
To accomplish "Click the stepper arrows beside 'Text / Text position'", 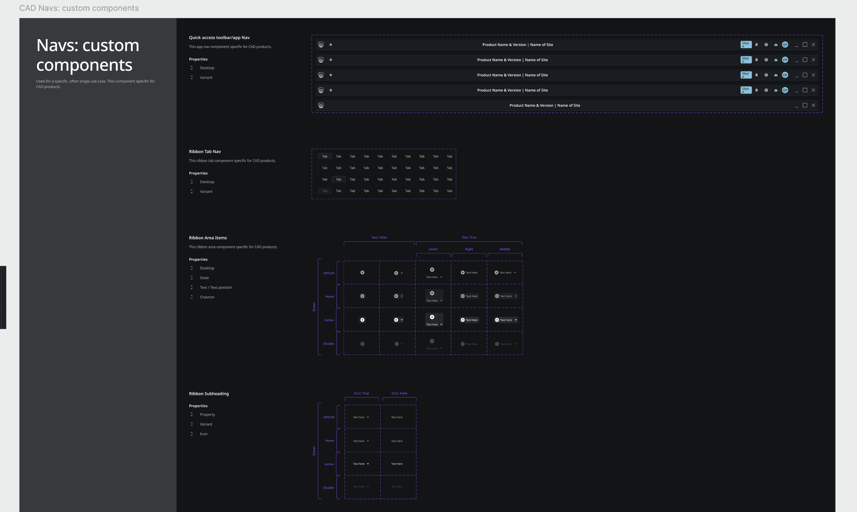I will click(192, 287).
